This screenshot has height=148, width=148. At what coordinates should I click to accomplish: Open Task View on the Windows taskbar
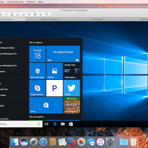(x=46, y=124)
